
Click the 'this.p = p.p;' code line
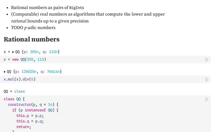[30, 116]
